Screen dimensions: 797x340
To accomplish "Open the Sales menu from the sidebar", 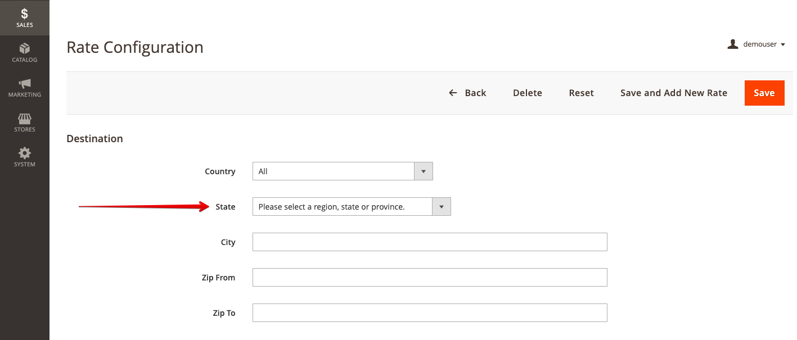I will pyautogui.click(x=24, y=17).
